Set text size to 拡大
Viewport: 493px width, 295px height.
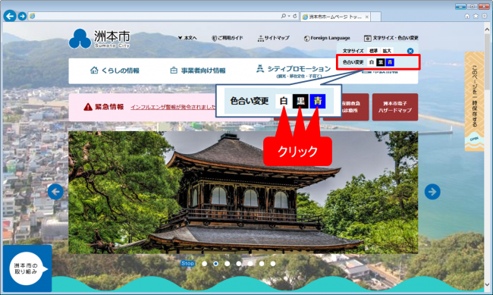point(387,51)
